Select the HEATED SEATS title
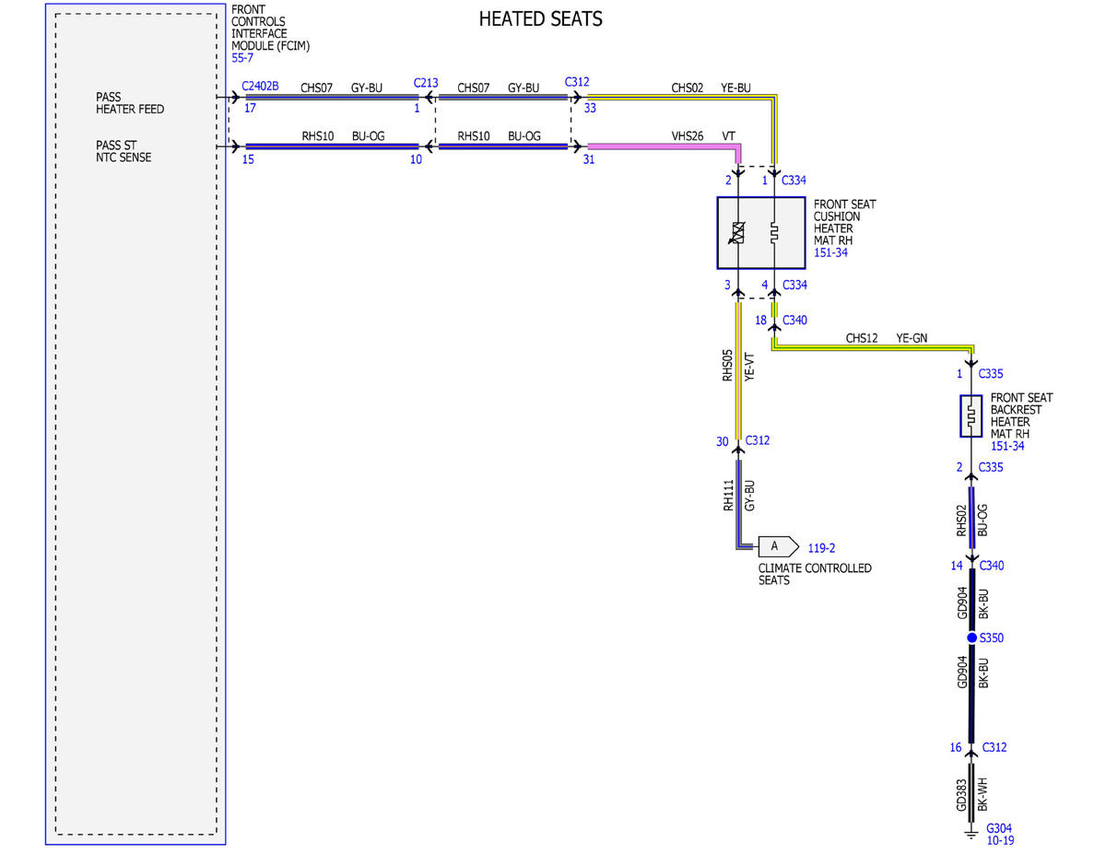 tap(541, 18)
